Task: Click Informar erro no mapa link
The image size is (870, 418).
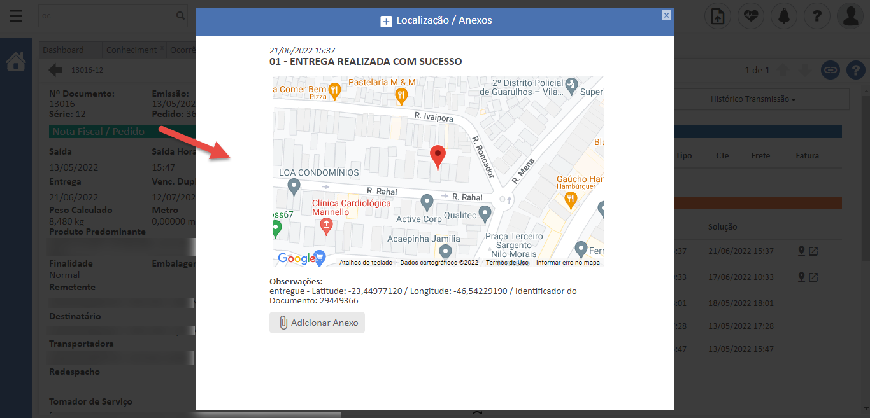Action: pos(567,263)
